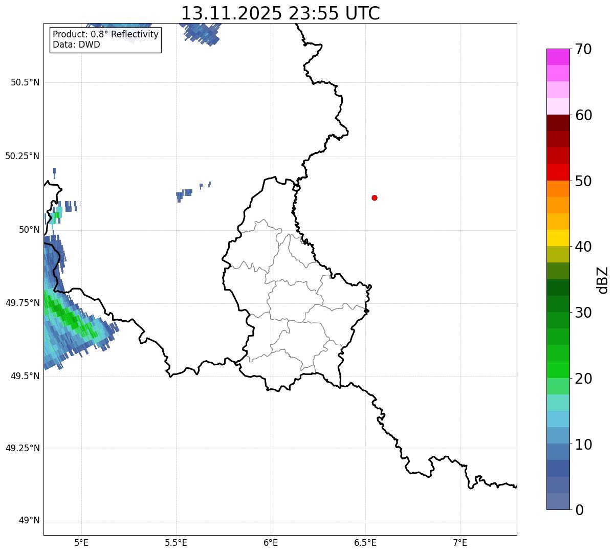The width and height of the screenshot is (615, 553).
Task: Pick the bright red colorbar segment below 50
Action: click(558, 172)
